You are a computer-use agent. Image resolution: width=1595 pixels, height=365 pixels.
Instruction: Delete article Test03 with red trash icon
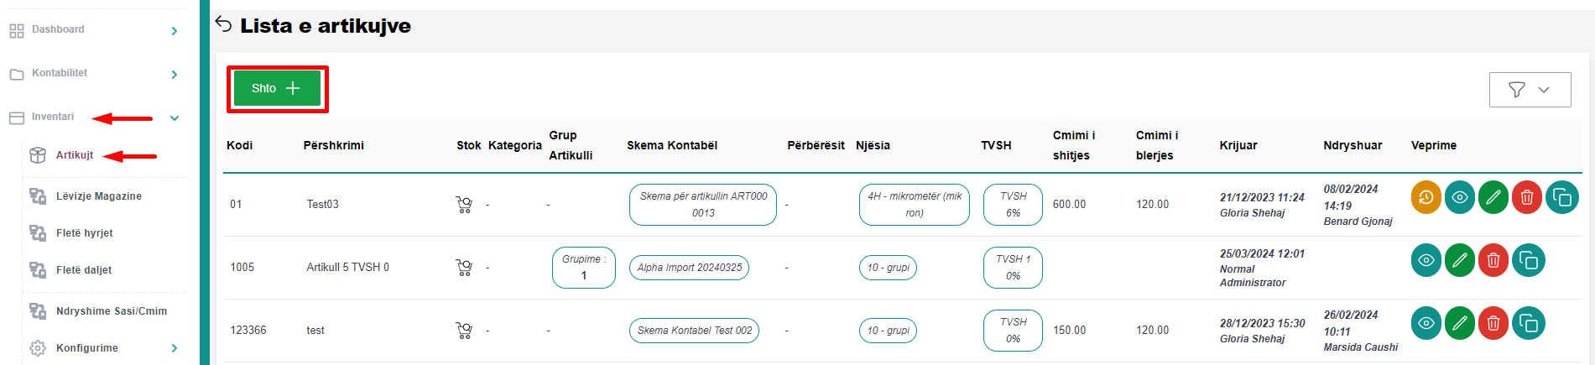coord(1526,198)
